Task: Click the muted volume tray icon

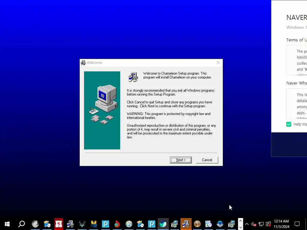Action: coord(254,224)
